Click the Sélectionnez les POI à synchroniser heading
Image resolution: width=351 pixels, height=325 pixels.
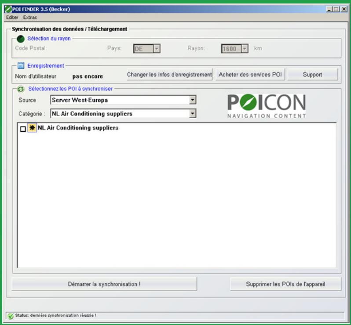tap(70, 89)
